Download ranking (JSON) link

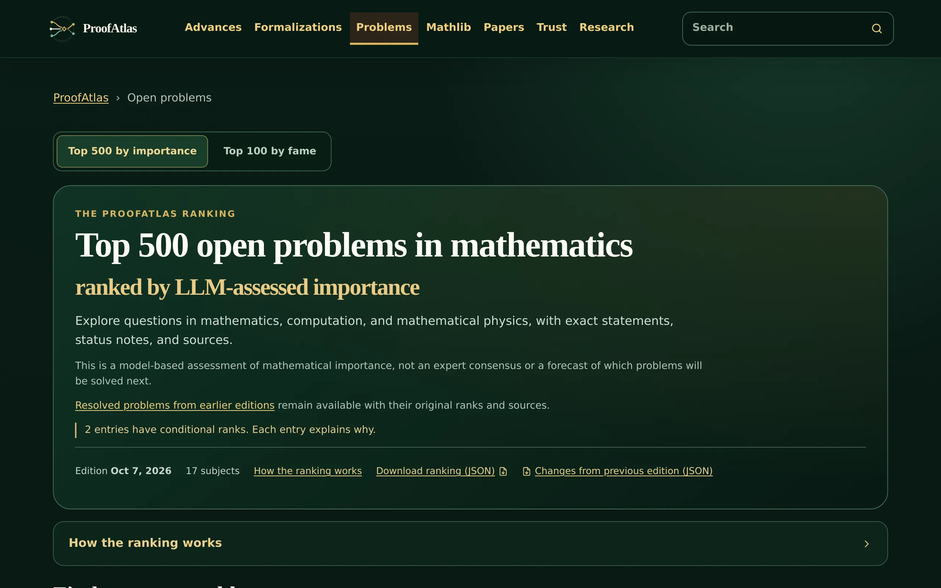pos(436,471)
